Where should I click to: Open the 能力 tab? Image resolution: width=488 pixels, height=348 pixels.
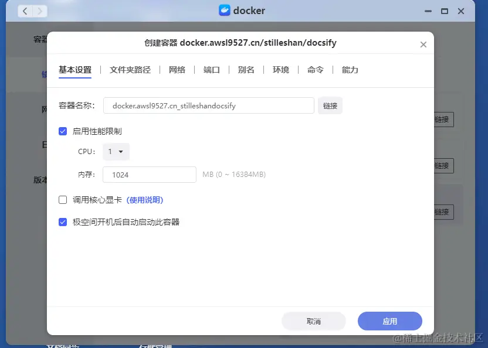[350, 70]
